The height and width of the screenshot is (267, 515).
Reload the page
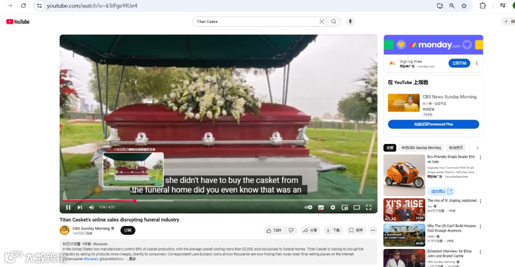click(x=23, y=6)
